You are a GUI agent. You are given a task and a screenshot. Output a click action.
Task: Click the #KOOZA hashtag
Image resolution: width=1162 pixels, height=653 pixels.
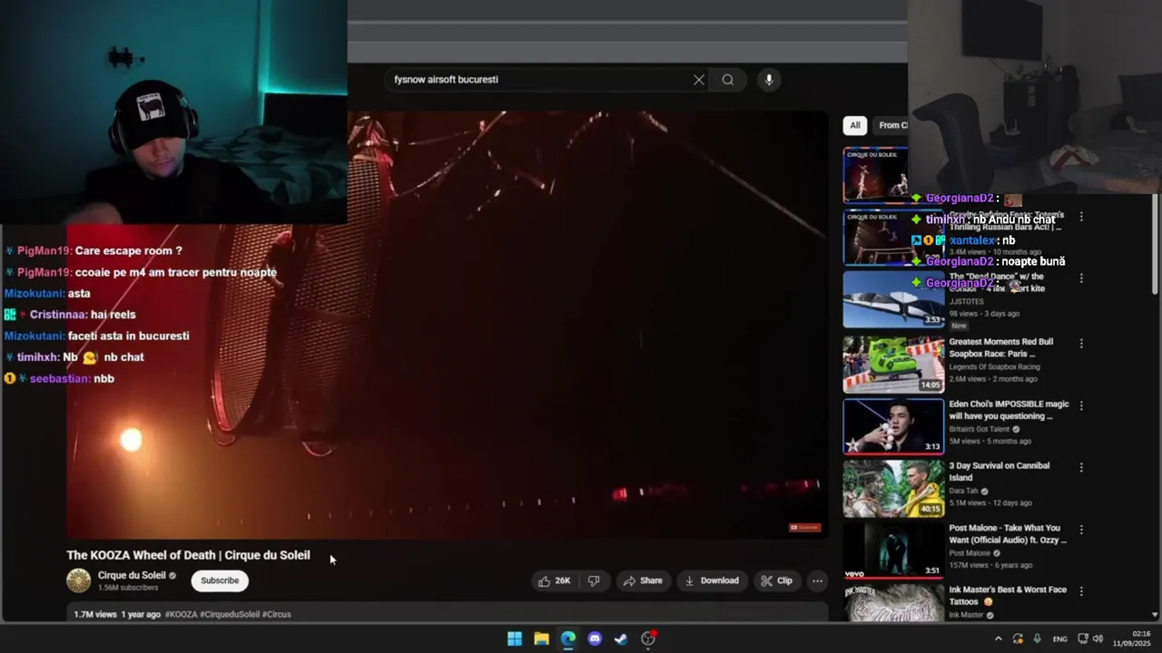pyautogui.click(x=182, y=614)
